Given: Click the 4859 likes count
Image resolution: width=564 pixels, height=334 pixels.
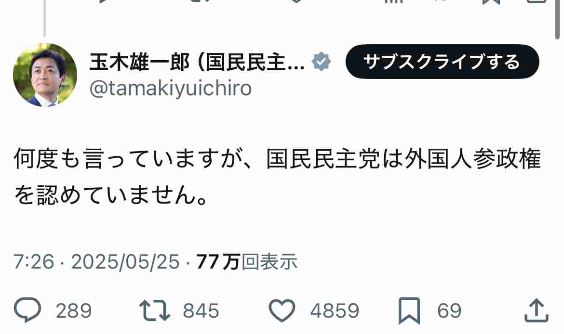Looking at the screenshot, I should click(335, 310).
